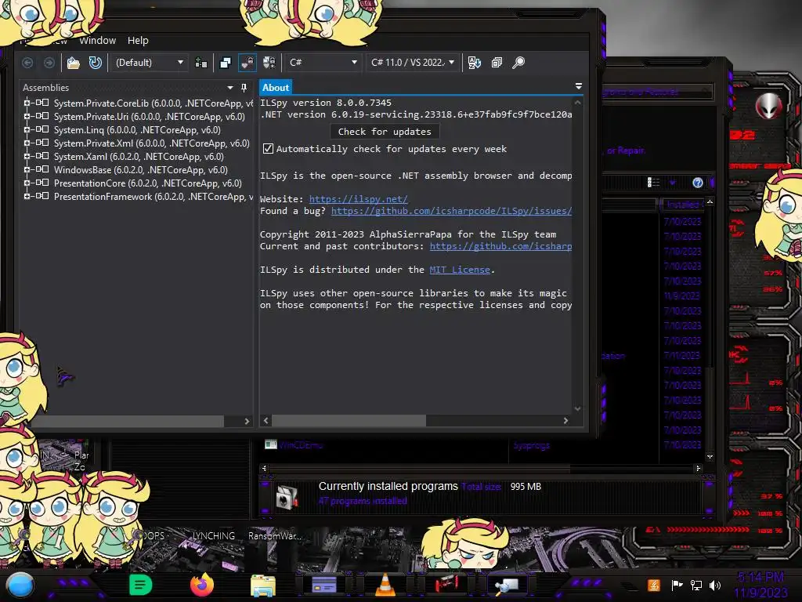Open the ILSpy GitHub issues link
The width and height of the screenshot is (802, 602).
(452, 211)
